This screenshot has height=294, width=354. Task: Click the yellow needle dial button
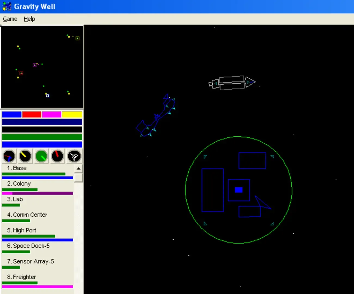point(25,156)
